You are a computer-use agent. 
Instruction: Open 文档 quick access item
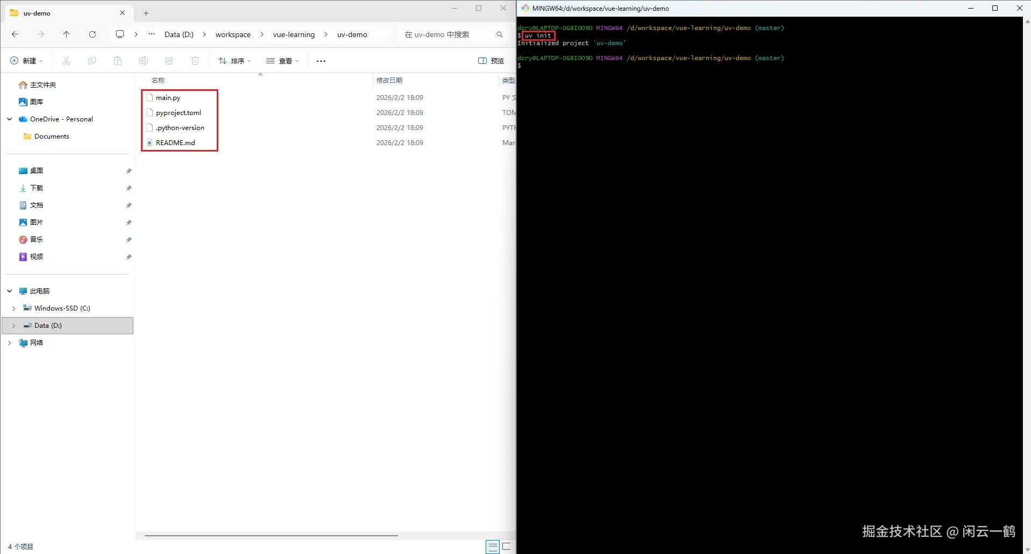pos(31,205)
